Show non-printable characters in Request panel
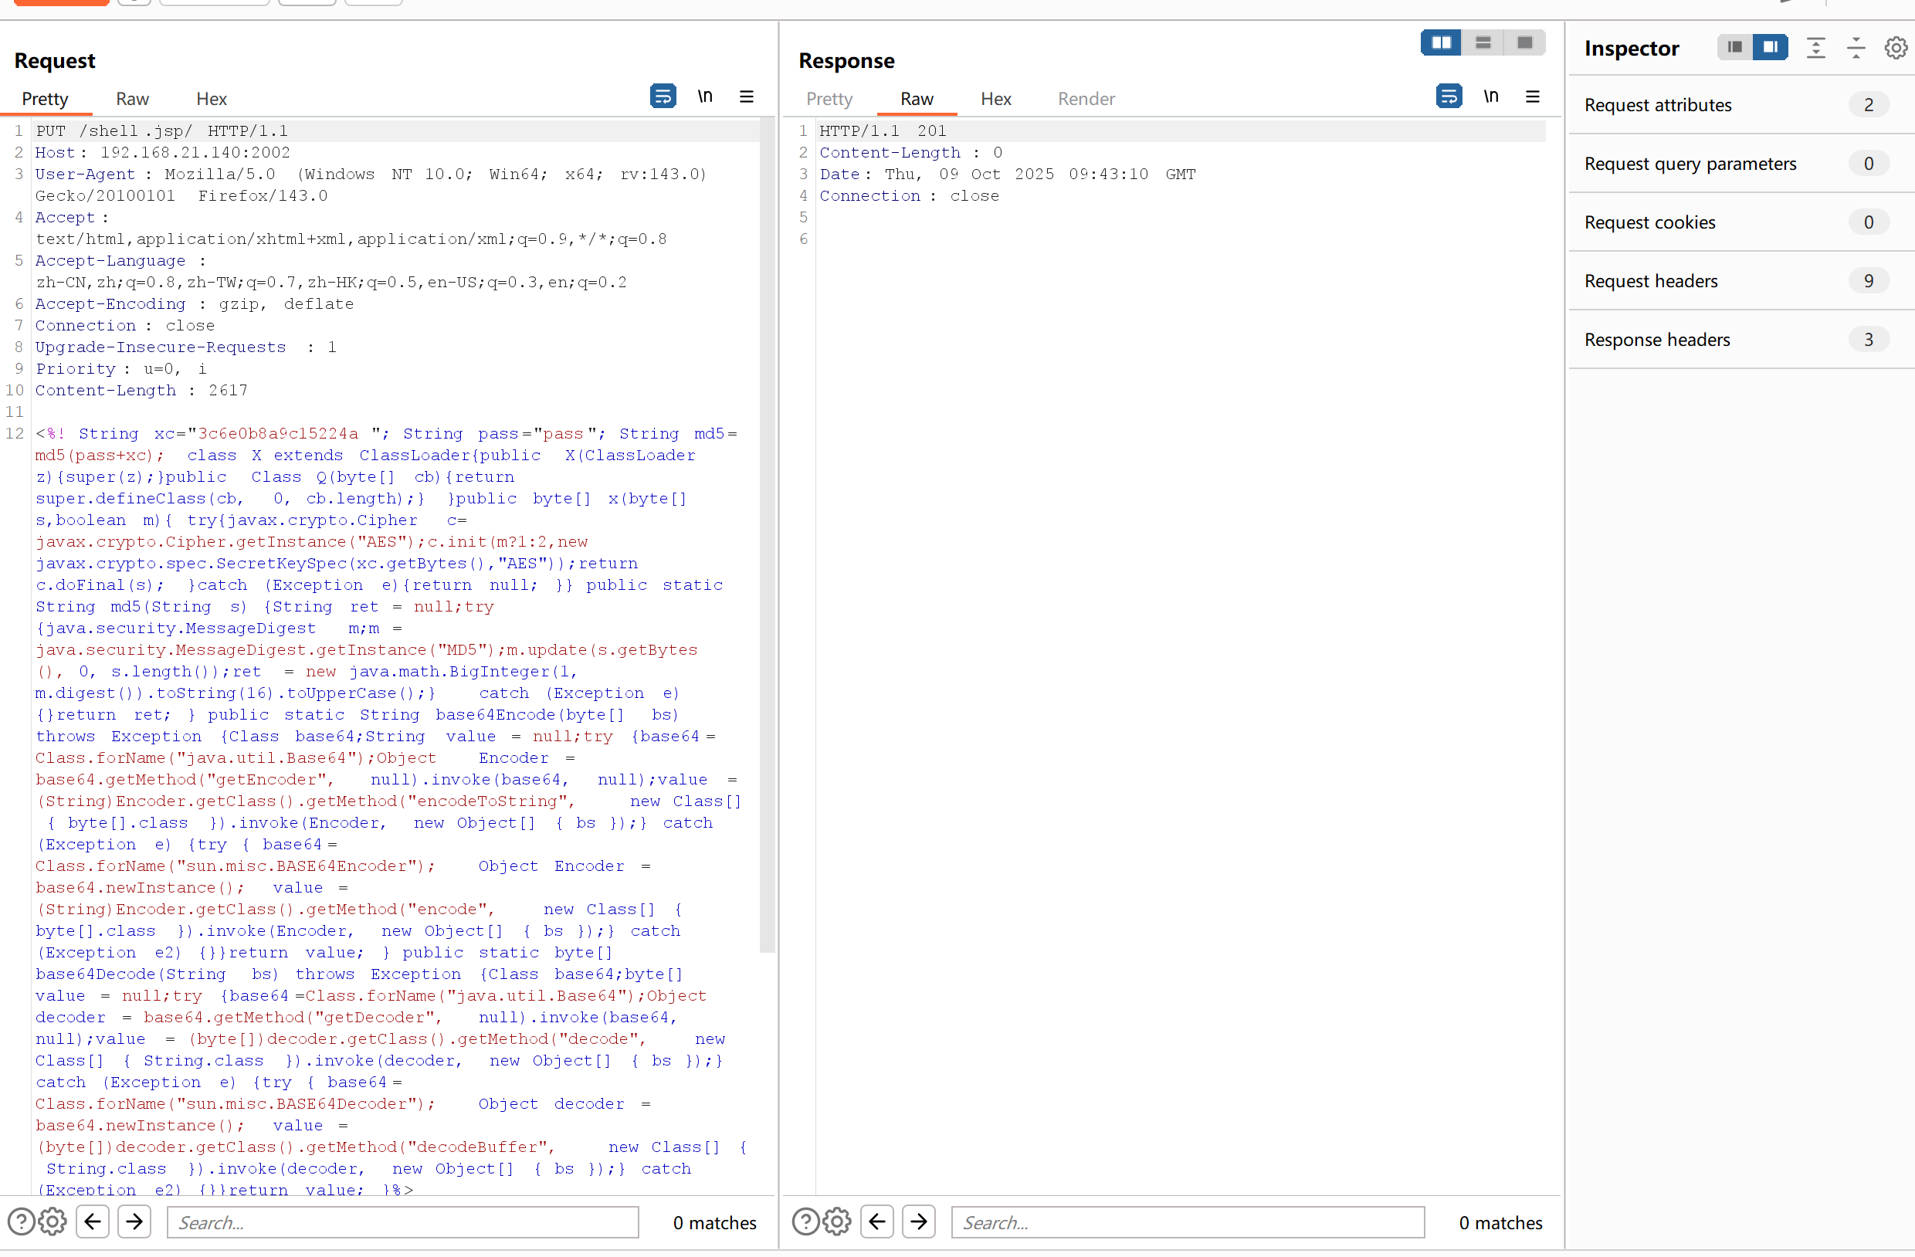 [705, 97]
